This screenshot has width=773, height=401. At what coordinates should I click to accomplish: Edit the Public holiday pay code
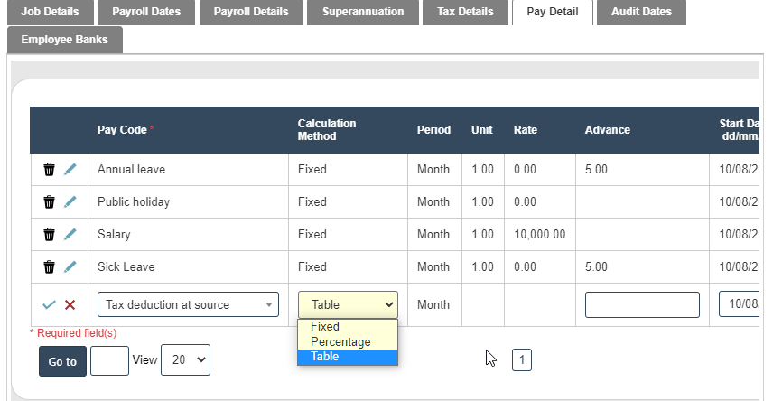[x=70, y=202]
